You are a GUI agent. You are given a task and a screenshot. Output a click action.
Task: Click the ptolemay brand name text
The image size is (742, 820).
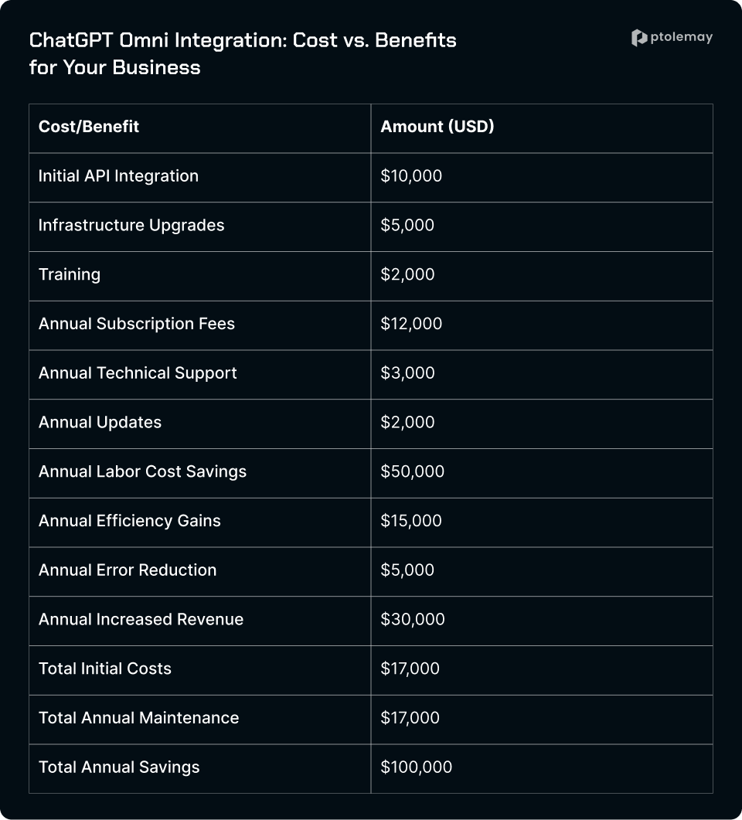pyautogui.click(x=682, y=38)
